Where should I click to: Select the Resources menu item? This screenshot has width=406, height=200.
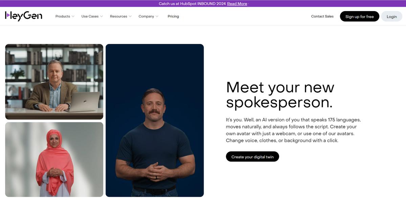point(118,16)
